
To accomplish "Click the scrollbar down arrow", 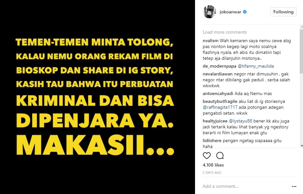I will (x=301, y=146).
